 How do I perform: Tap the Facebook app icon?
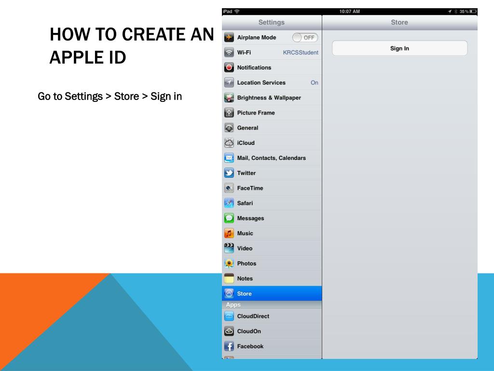pos(229,346)
